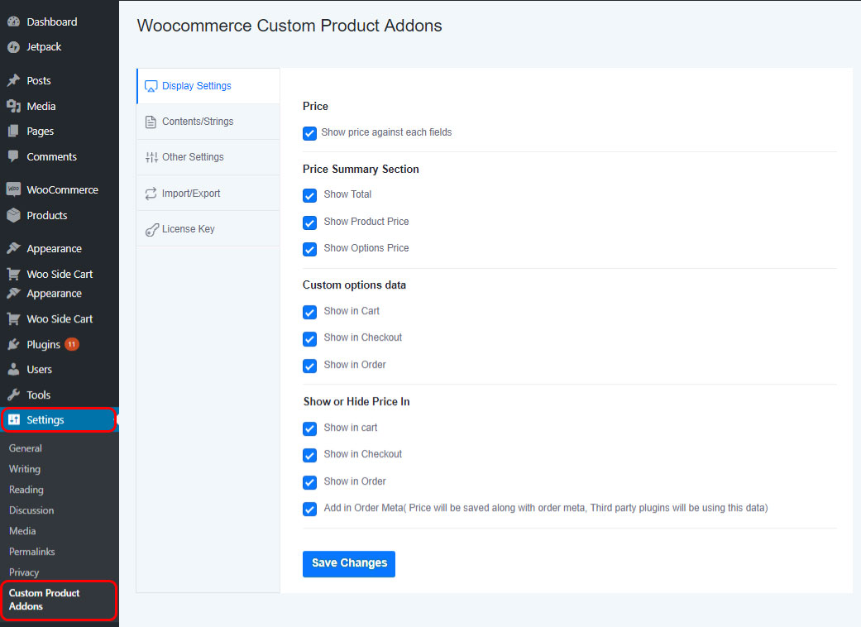Open the Pages menu item

(x=60, y=132)
